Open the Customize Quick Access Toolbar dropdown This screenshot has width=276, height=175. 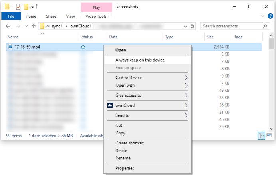[32, 7]
